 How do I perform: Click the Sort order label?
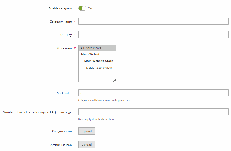[x=64, y=93]
